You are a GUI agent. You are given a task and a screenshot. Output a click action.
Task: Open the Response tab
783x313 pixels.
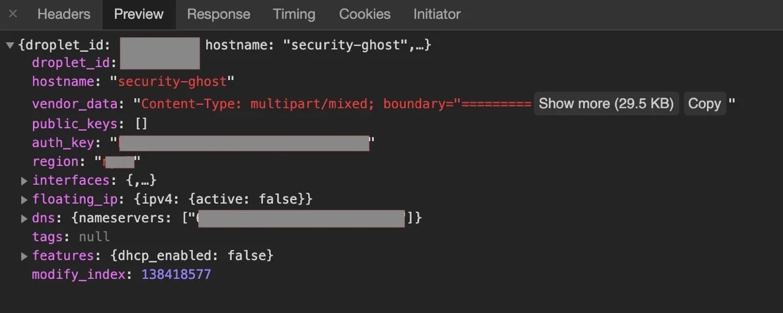pos(218,14)
